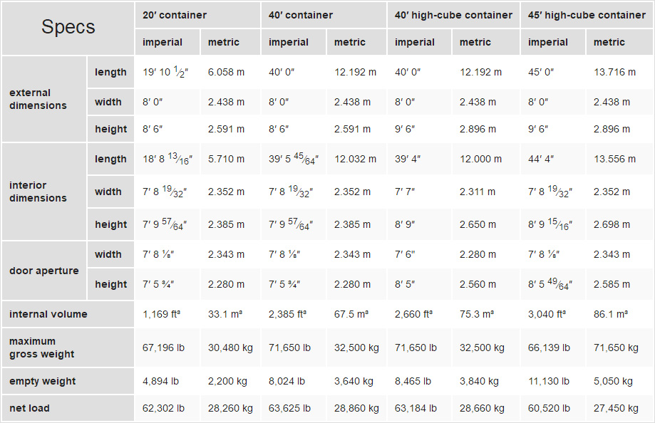
Task: Click the 40′ high-cube container header
Action: click(453, 15)
